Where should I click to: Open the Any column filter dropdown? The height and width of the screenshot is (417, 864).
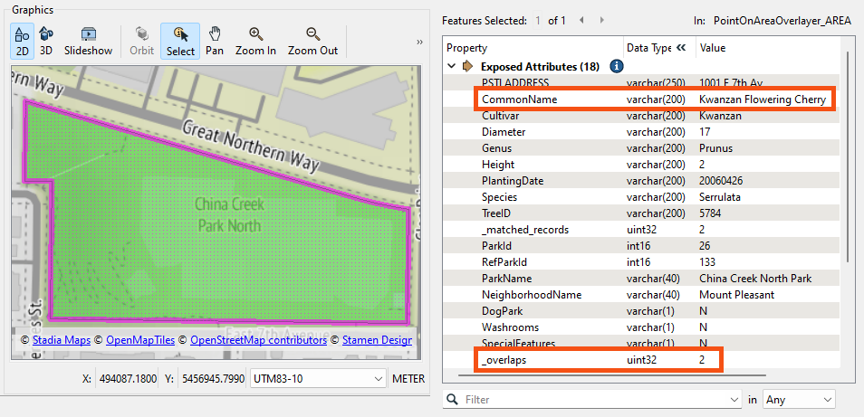coord(799,399)
